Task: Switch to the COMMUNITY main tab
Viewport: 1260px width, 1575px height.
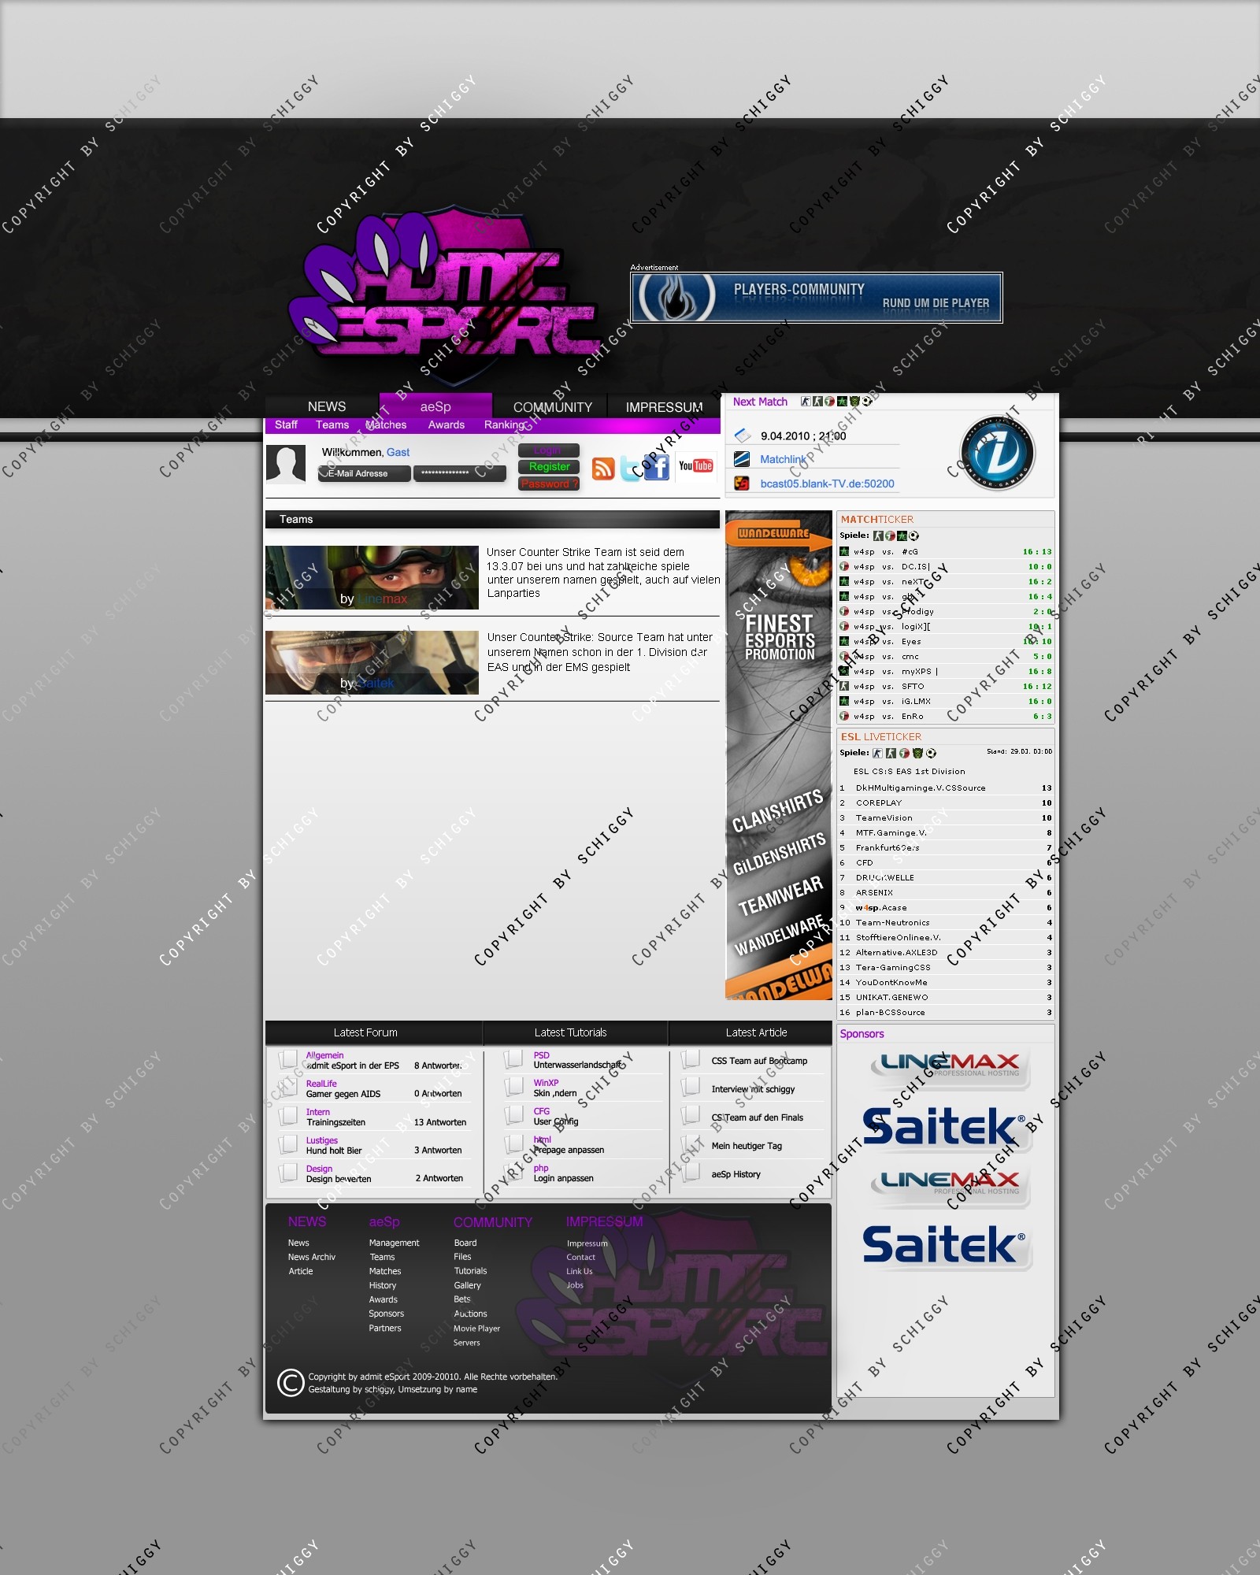Action: pyautogui.click(x=552, y=407)
